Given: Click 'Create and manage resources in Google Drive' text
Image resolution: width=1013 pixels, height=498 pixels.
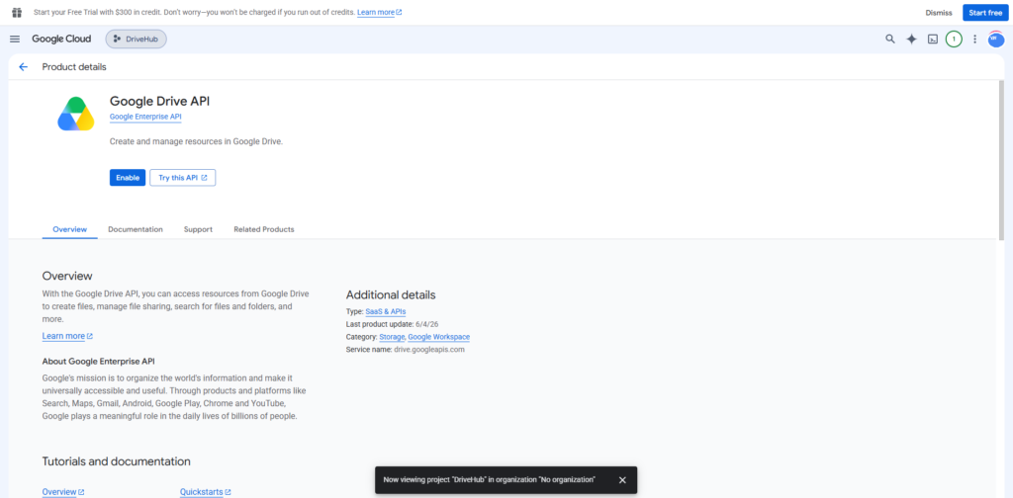Looking at the screenshot, I should (197, 141).
